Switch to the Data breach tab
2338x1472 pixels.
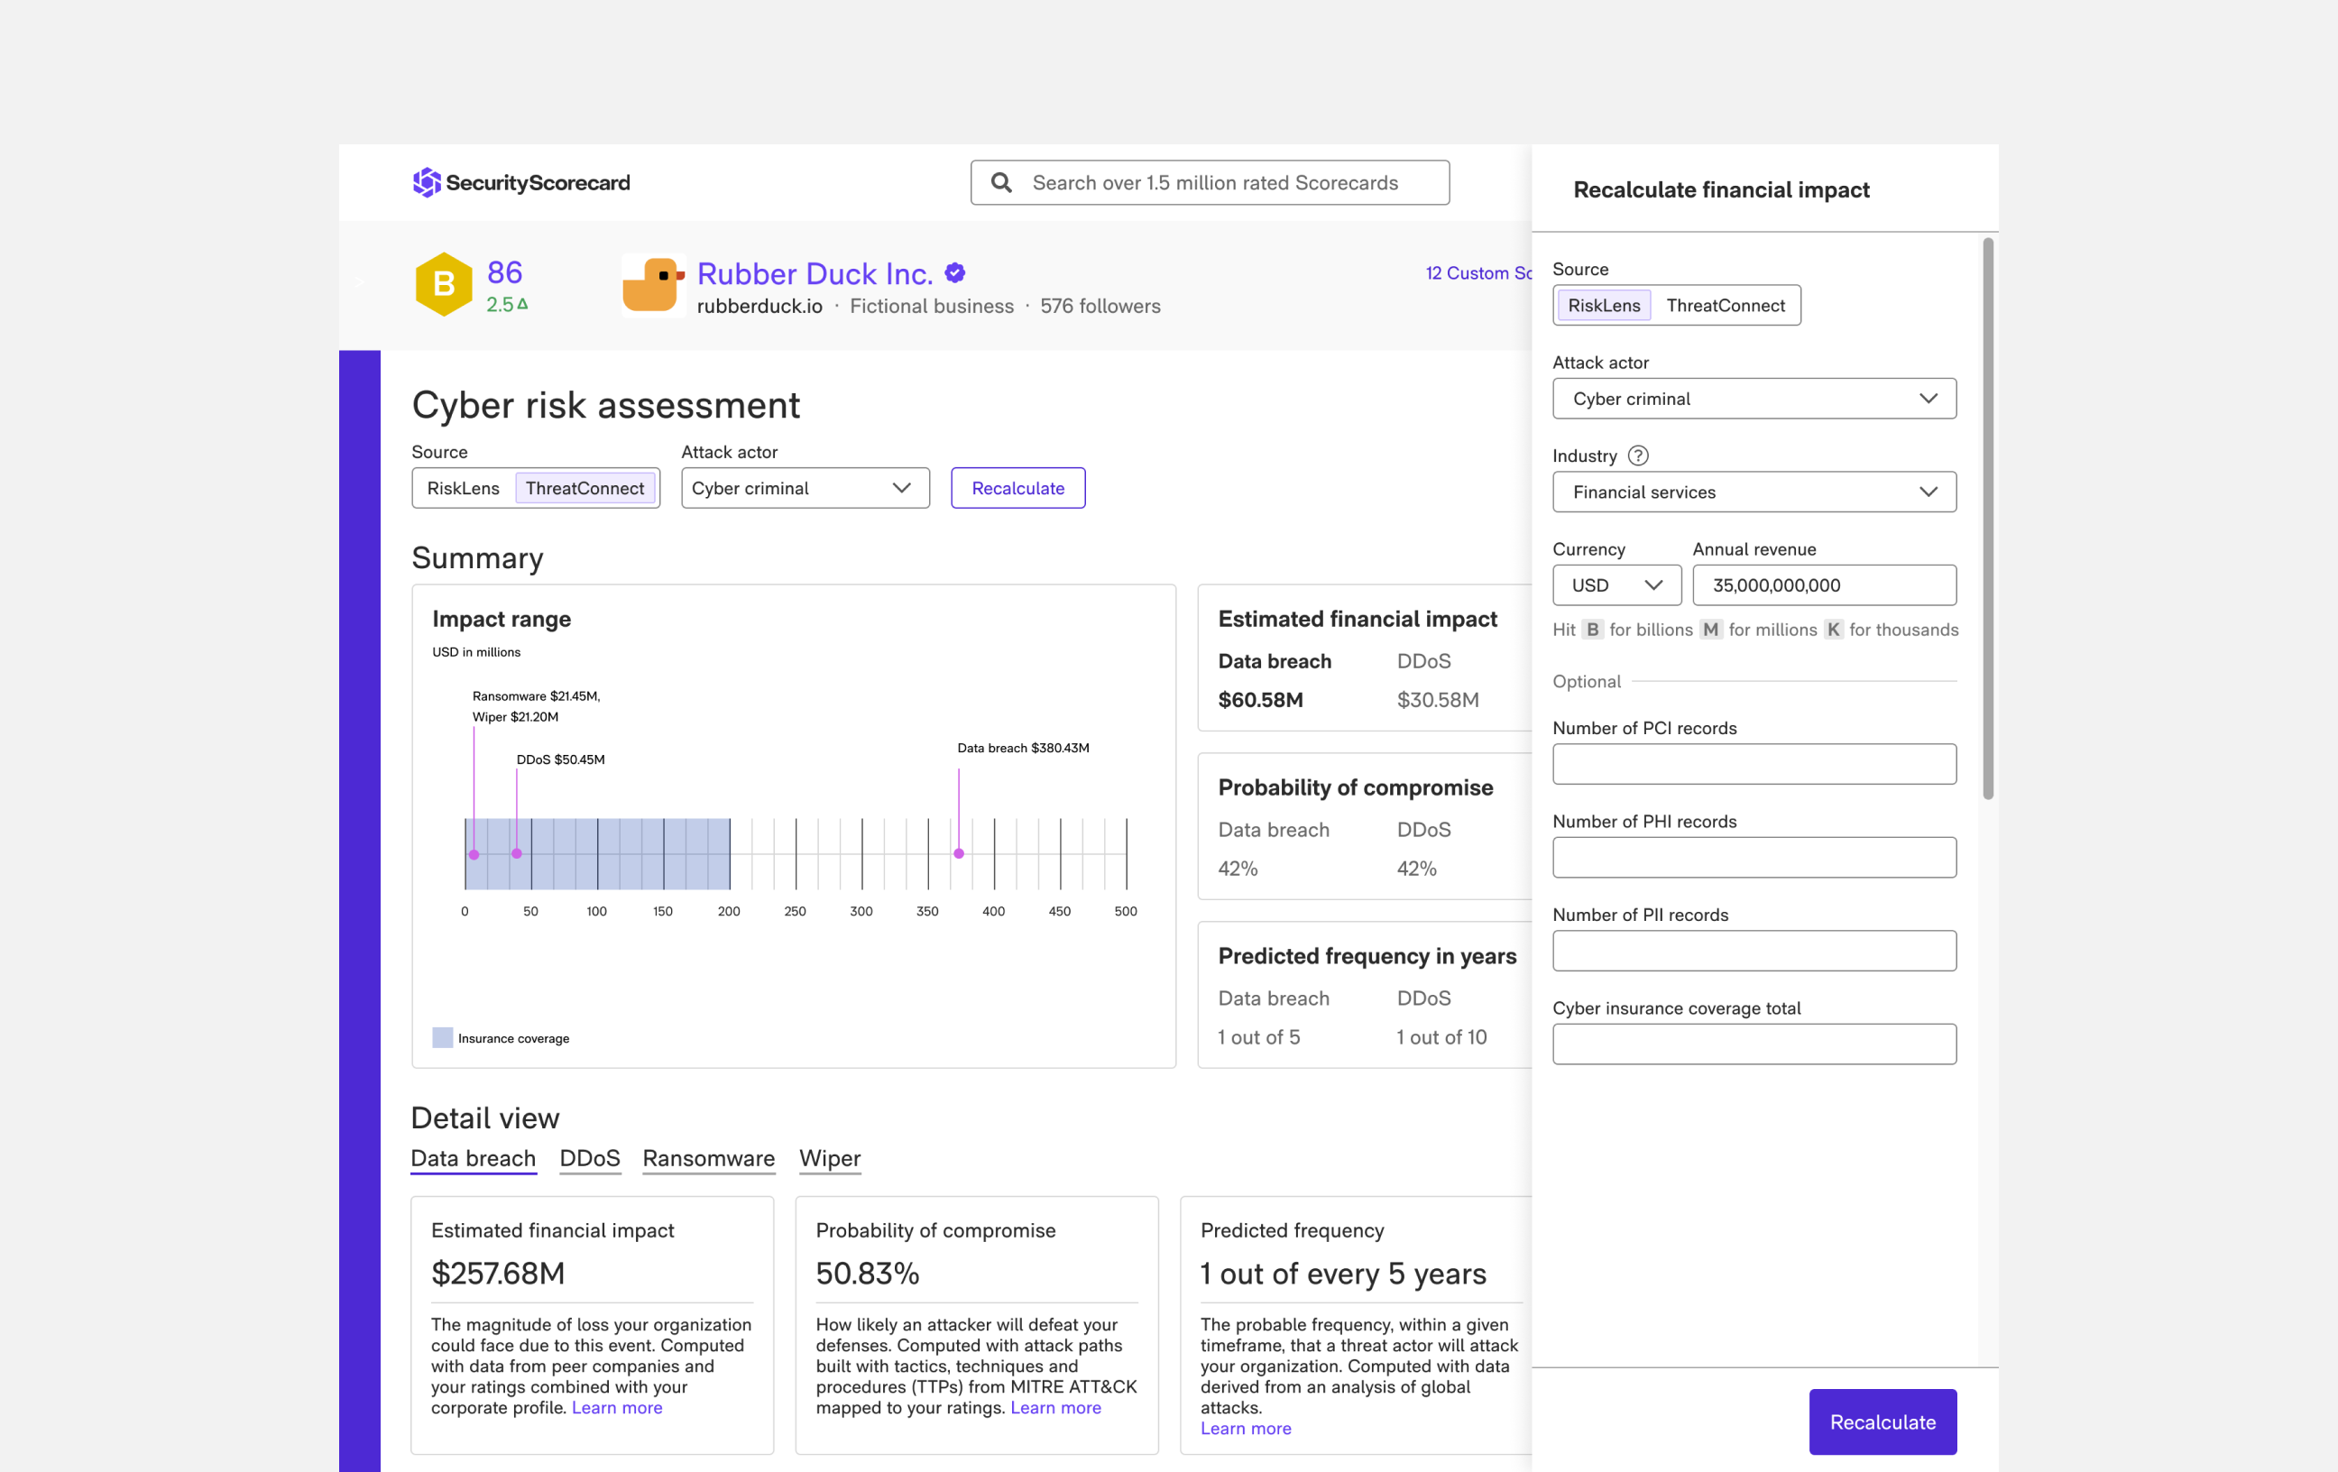(473, 1158)
